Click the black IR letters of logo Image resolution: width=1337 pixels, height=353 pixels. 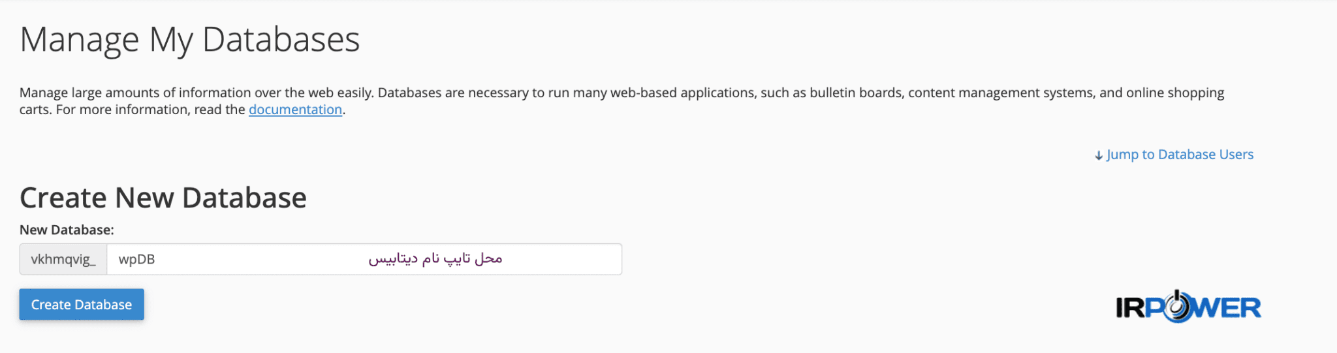click(1131, 307)
